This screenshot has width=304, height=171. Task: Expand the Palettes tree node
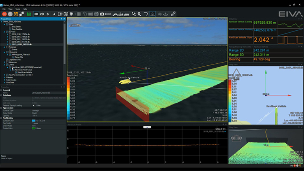(4, 77)
